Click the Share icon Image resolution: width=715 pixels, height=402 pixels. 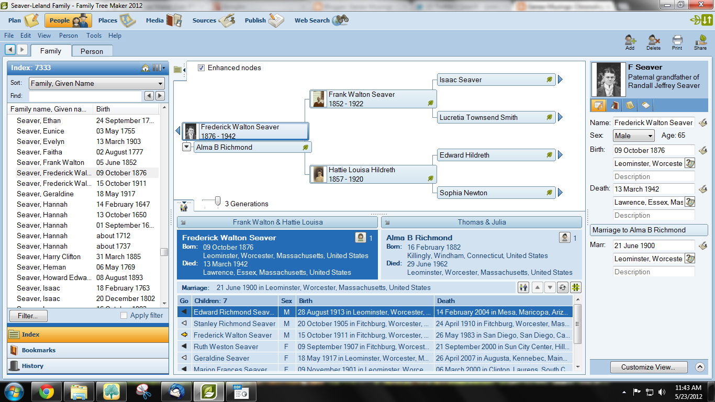click(700, 42)
